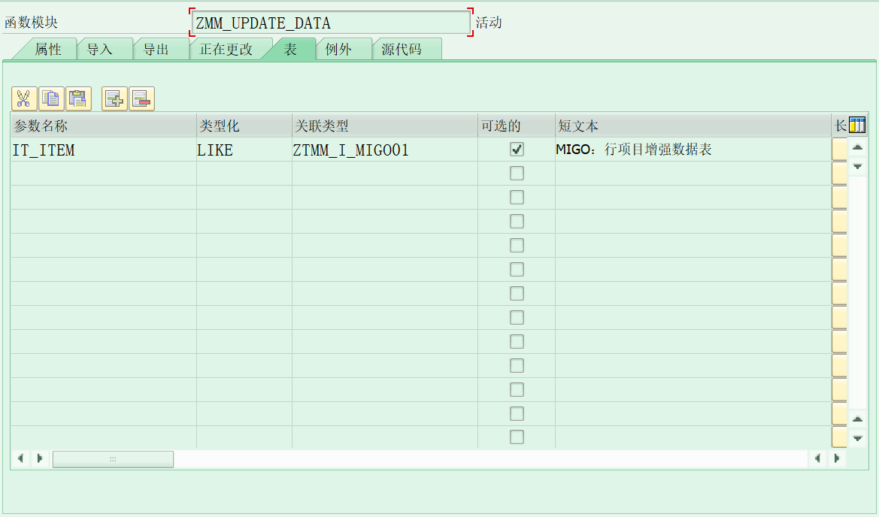The width and height of the screenshot is (879, 517).
Task: View the 源代码 tab
Action: click(406, 48)
